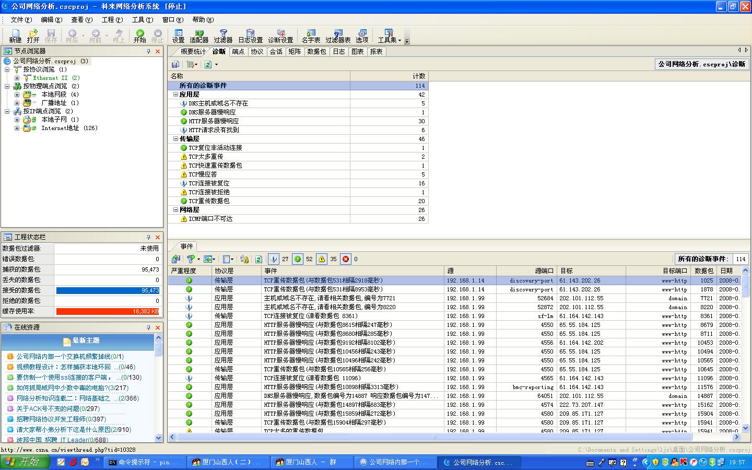Click the 选项 options toolbar icon
Screen dimensions: 752x470
(x=362, y=36)
